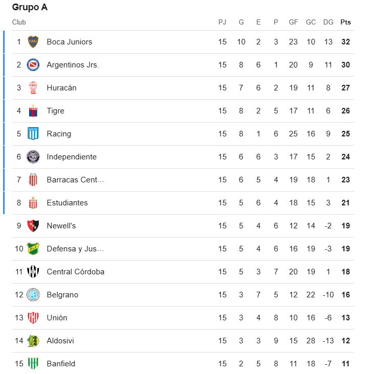Click the Boca Juniors crest icon
The width and height of the screenshot is (365, 374).
point(33,42)
